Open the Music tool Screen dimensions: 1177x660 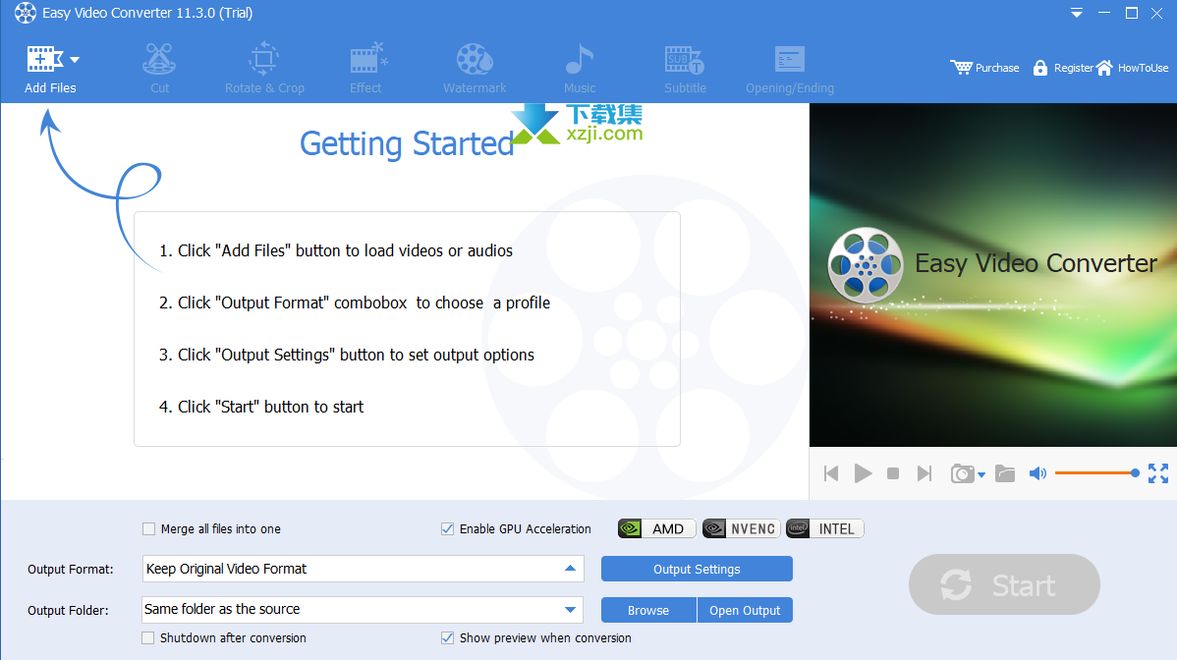click(580, 69)
